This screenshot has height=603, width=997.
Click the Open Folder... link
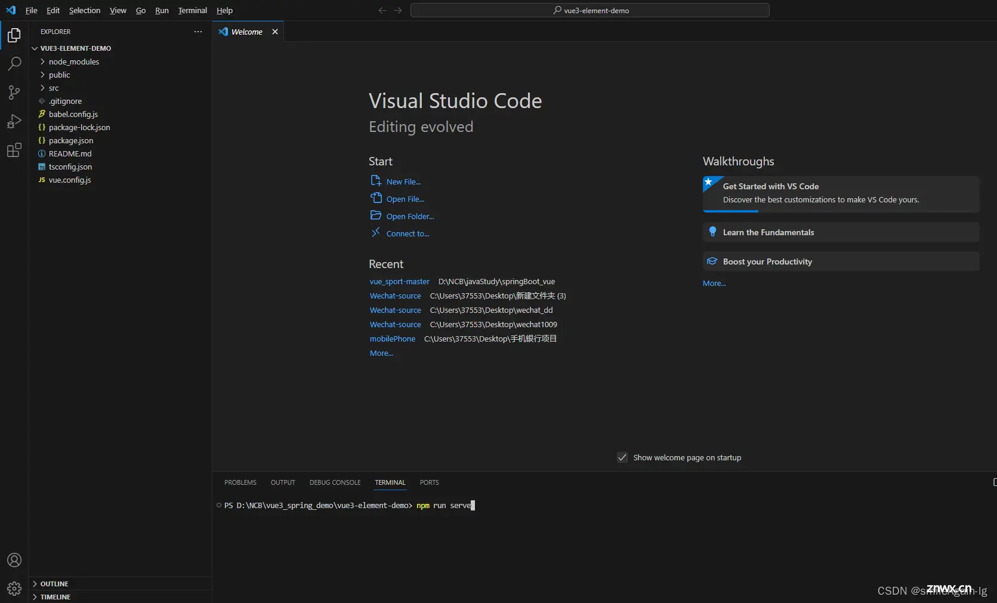[x=410, y=216]
